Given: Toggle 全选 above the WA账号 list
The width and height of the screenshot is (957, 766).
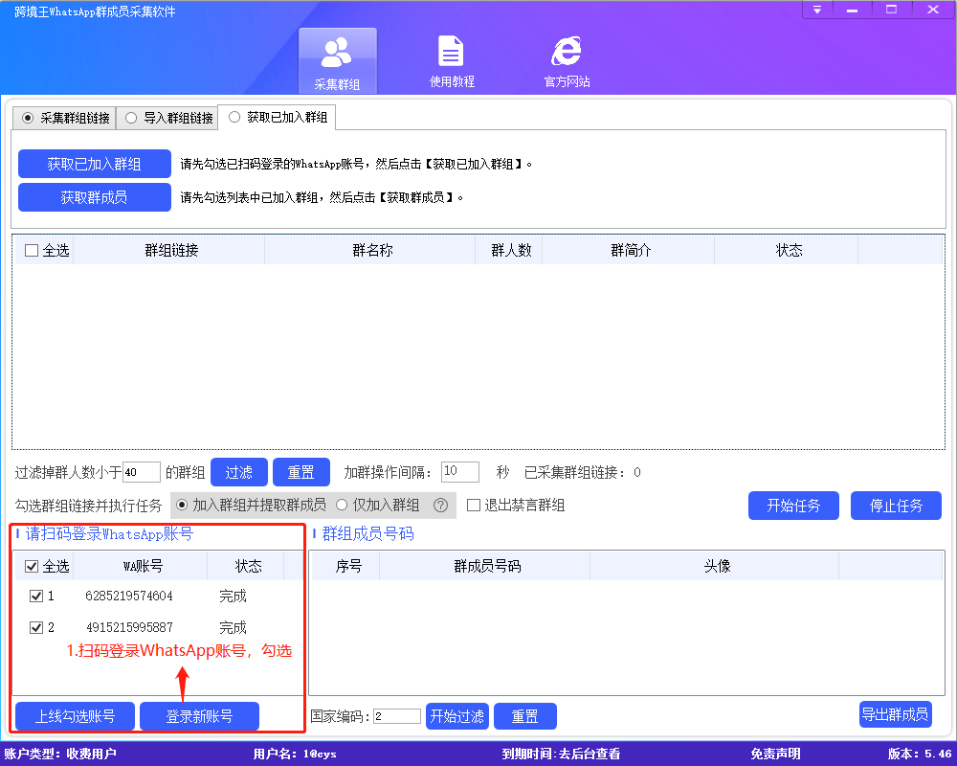Looking at the screenshot, I should (31, 565).
